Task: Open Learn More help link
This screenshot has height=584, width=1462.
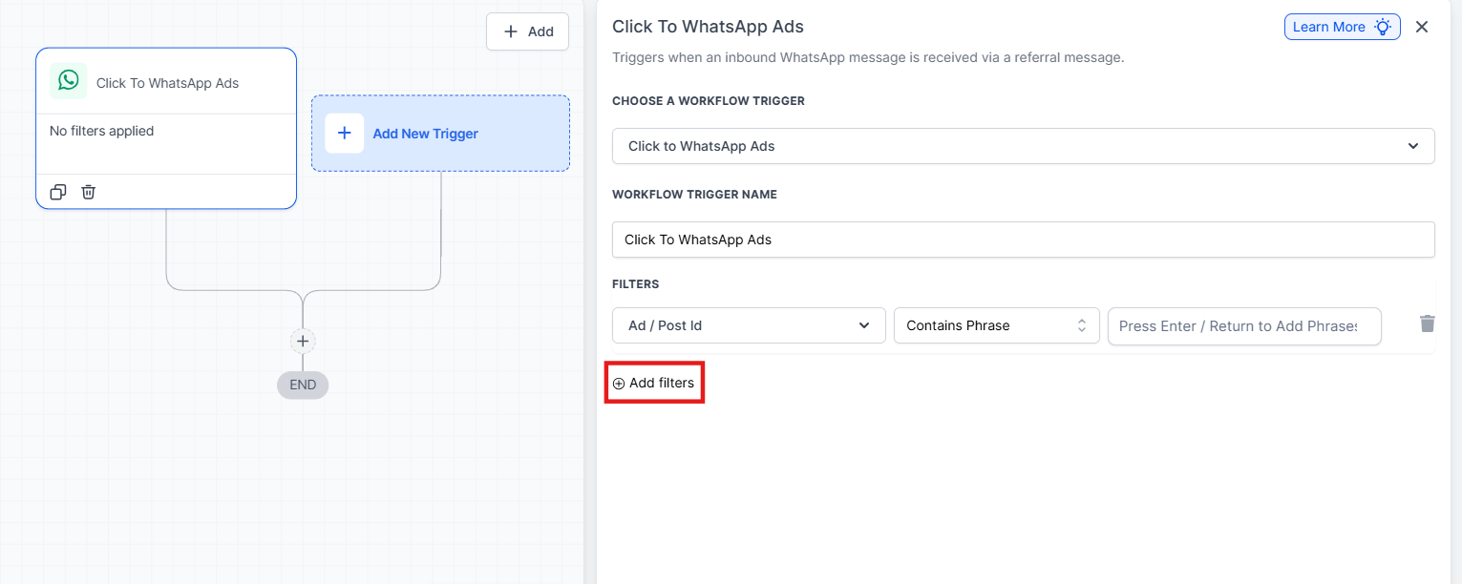Action: (1329, 27)
